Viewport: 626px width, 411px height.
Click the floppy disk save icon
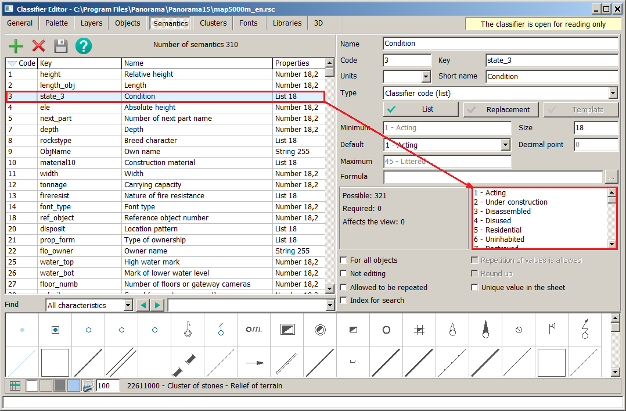[x=61, y=46]
